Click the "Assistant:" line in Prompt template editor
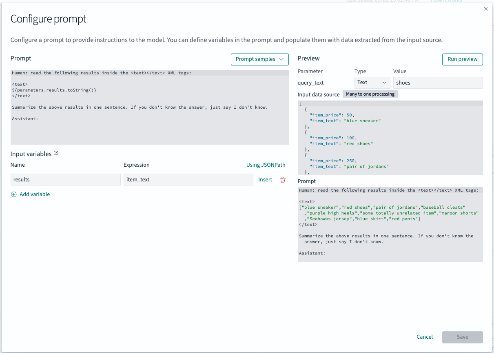The image size is (494, 353). [25, 119]
